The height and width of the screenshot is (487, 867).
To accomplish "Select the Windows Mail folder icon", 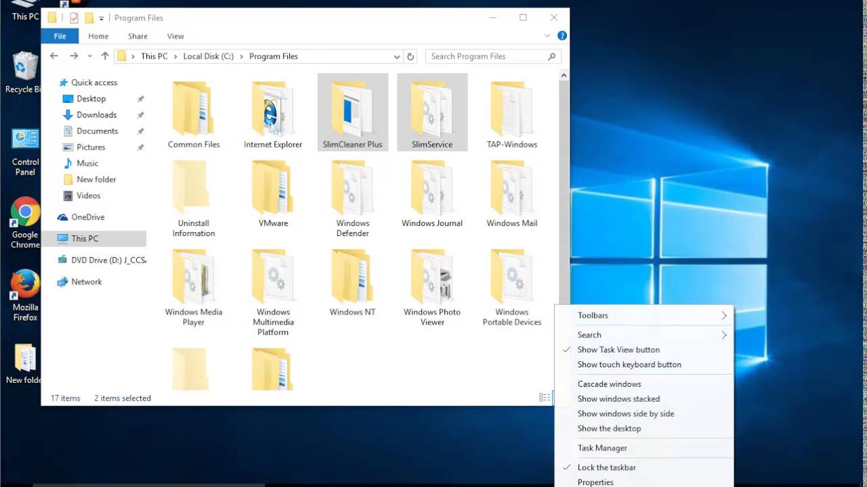I will (511, 187).
